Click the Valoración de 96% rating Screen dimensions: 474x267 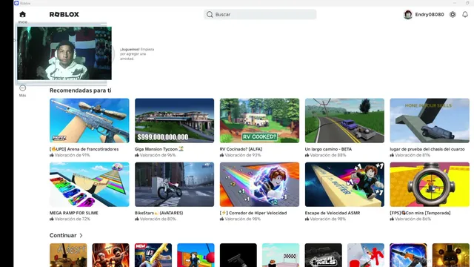(x=155, y=155)
